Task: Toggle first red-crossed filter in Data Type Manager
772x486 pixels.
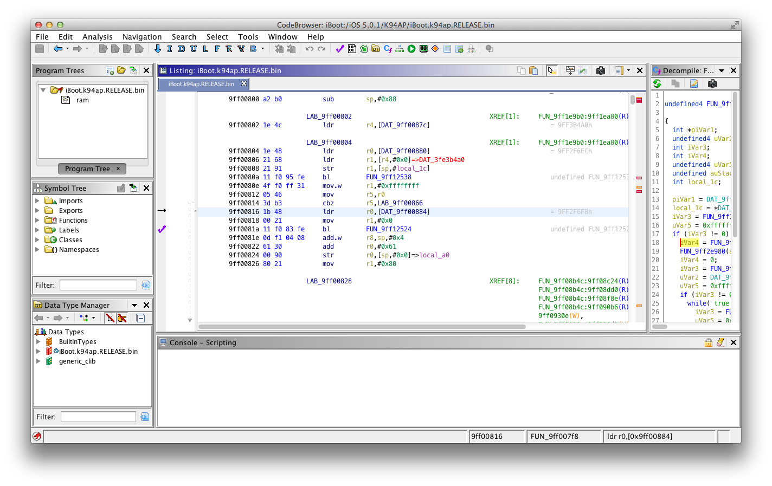Action: (x=110, y=318)
